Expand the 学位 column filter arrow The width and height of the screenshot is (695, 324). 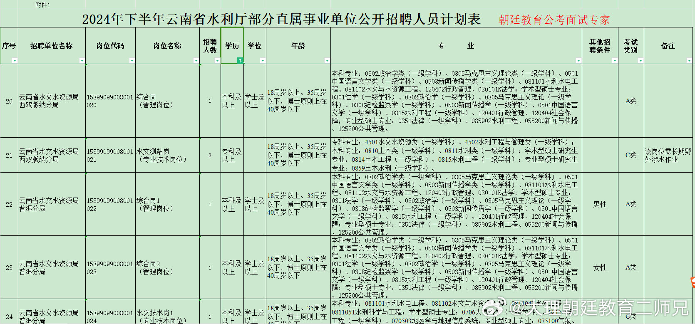(x=263, y=61)
